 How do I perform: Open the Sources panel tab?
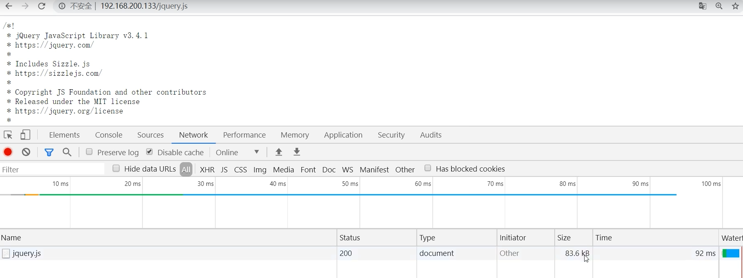[150, 135]
